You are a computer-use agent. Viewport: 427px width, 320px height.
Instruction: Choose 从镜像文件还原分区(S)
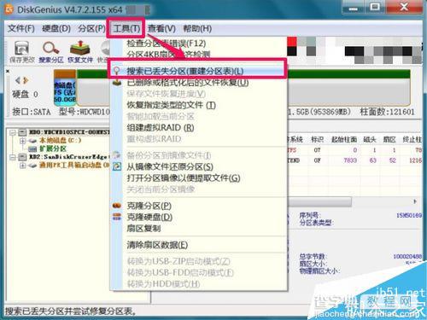point(170,166)
